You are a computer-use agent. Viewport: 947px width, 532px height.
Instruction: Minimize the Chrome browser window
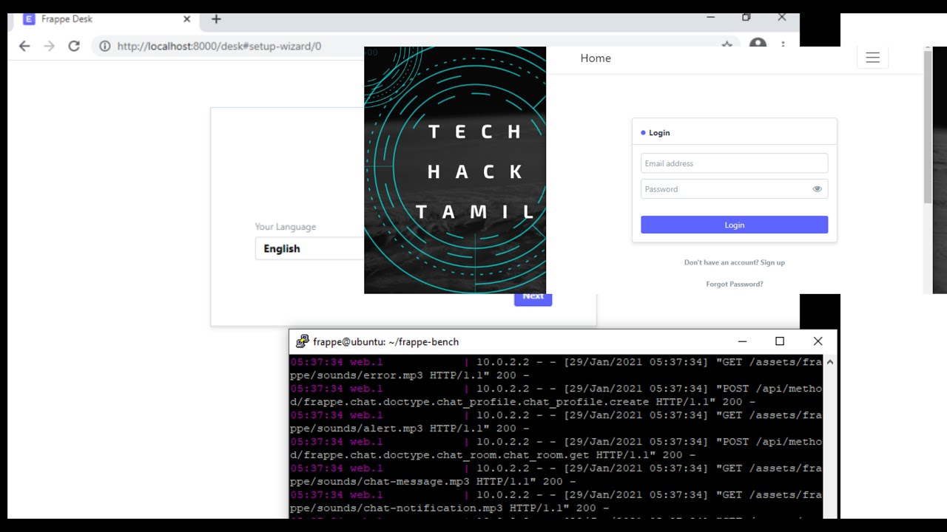[x=710, y=17]
